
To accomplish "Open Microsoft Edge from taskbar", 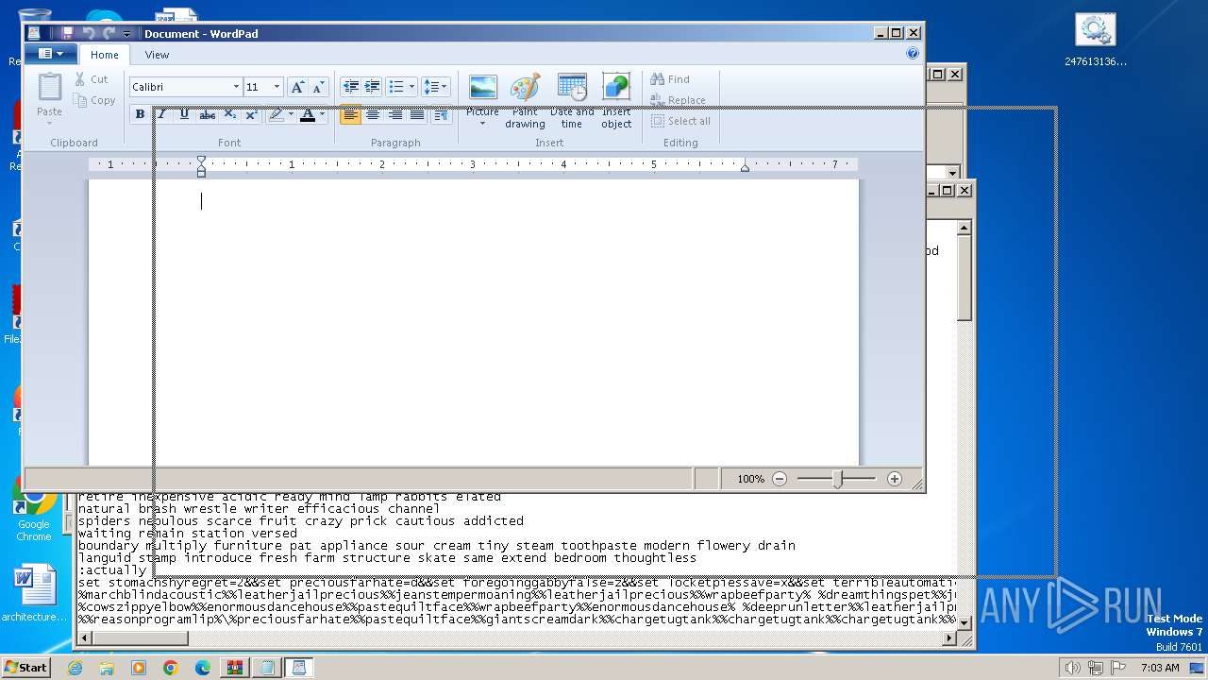I will pyautogui.click(x=202, y=668).
